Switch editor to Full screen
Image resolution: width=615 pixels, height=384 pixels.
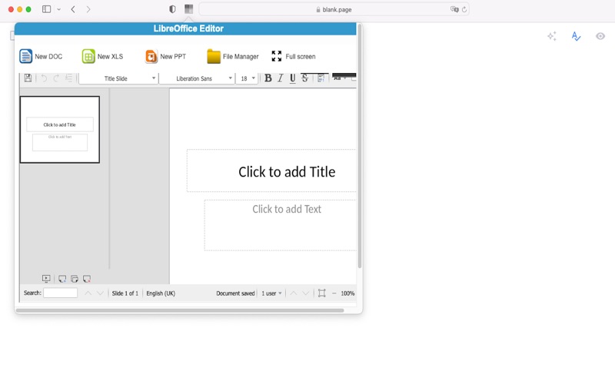tap(294, 56)
